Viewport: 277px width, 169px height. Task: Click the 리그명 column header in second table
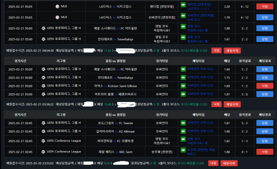[61, 61]
